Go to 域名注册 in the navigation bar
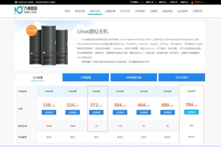 pos(80,11)
